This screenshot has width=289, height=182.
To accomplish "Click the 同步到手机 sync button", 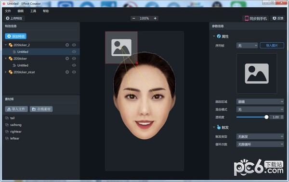I will click(256, 18).
